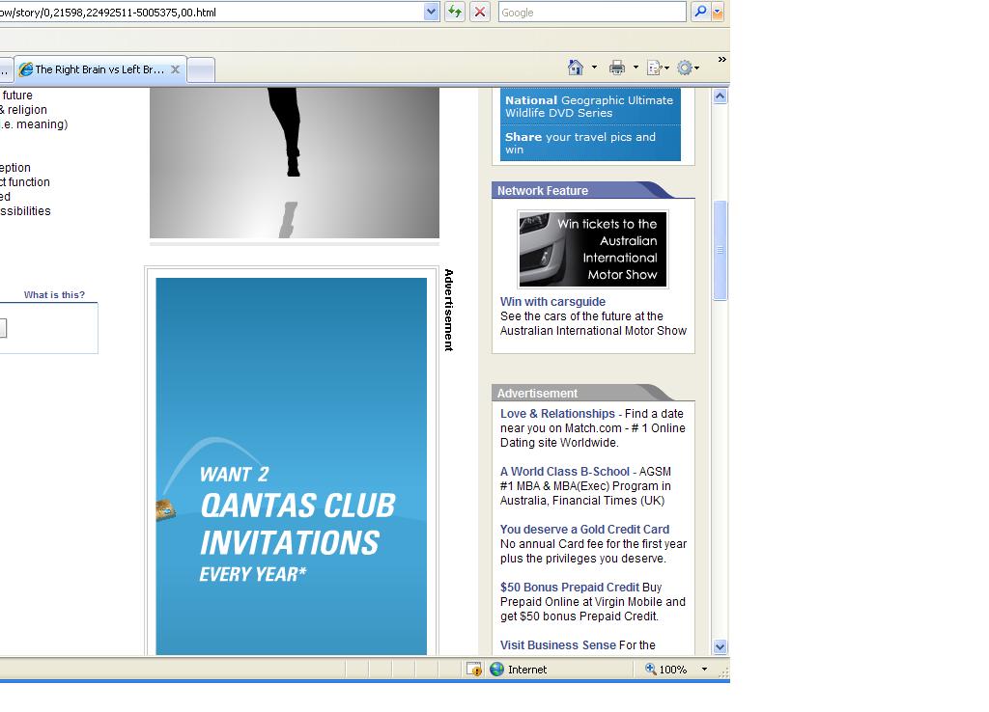This screenshot has width=989, height=712.
Task: Expand the address bar history dropdown
Action: point(432,12)
